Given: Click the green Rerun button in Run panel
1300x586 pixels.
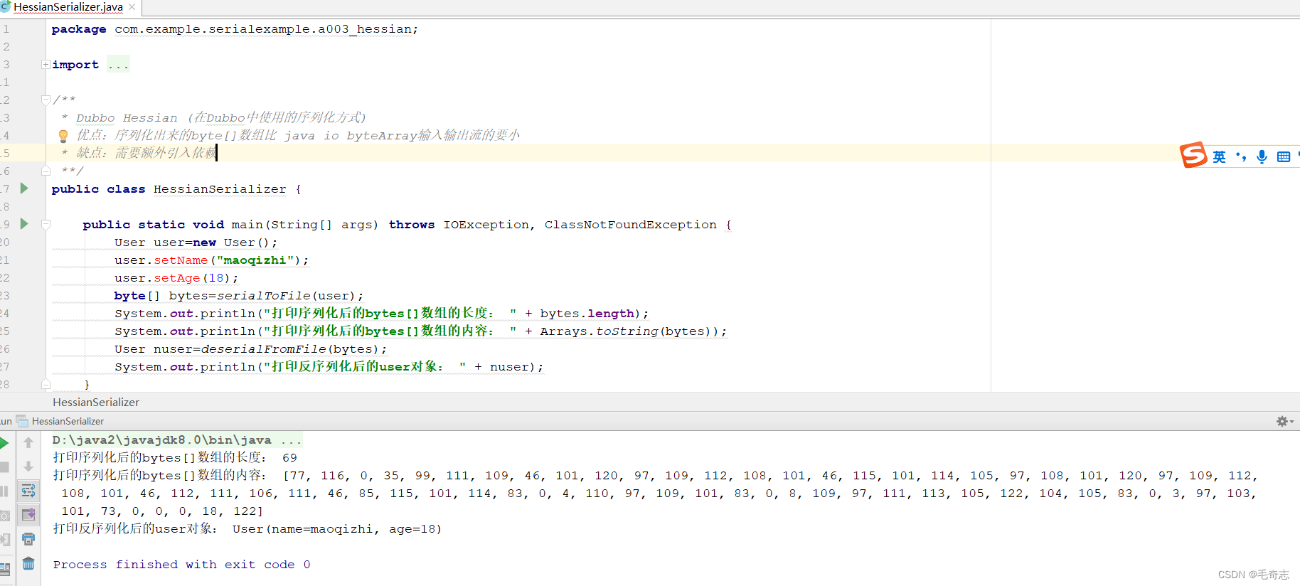Looking at the screenshot, I should 4,443.
